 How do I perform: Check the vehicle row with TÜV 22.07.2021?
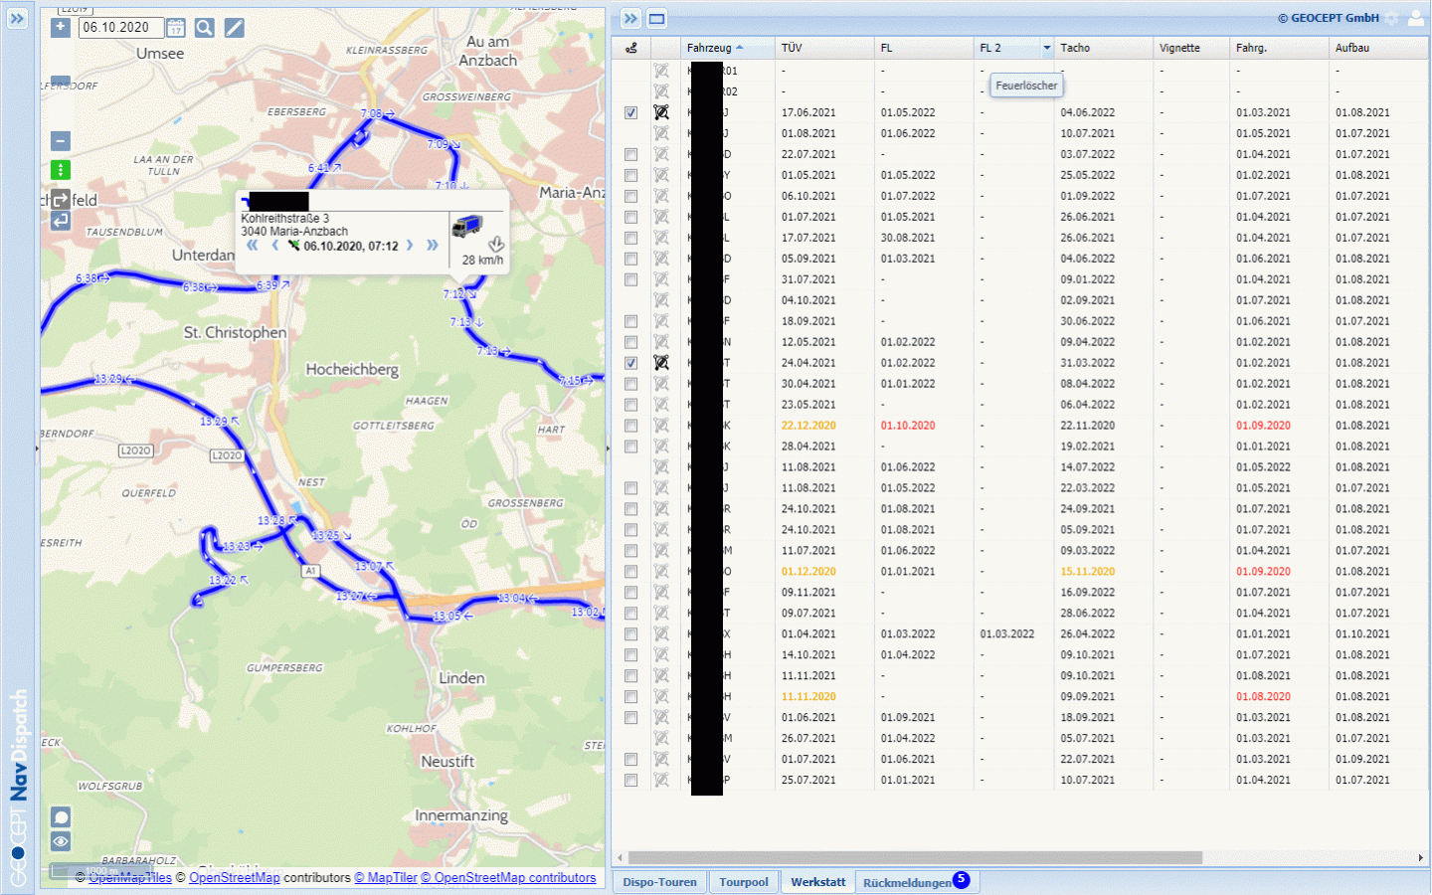coord(630,155)
